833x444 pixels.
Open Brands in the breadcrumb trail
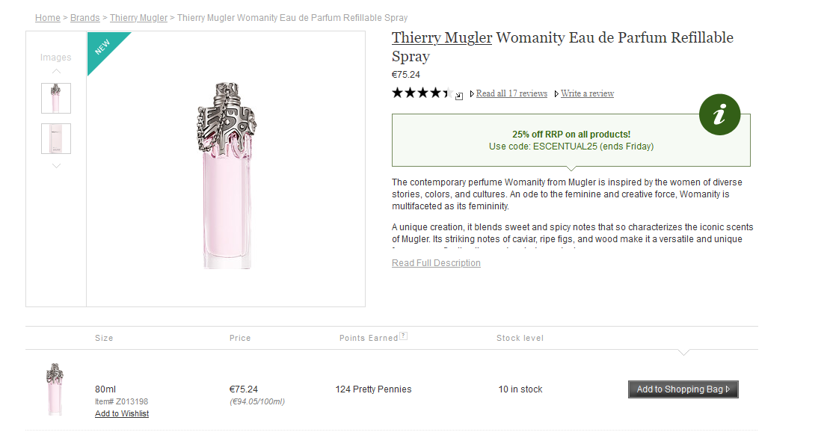84,18
